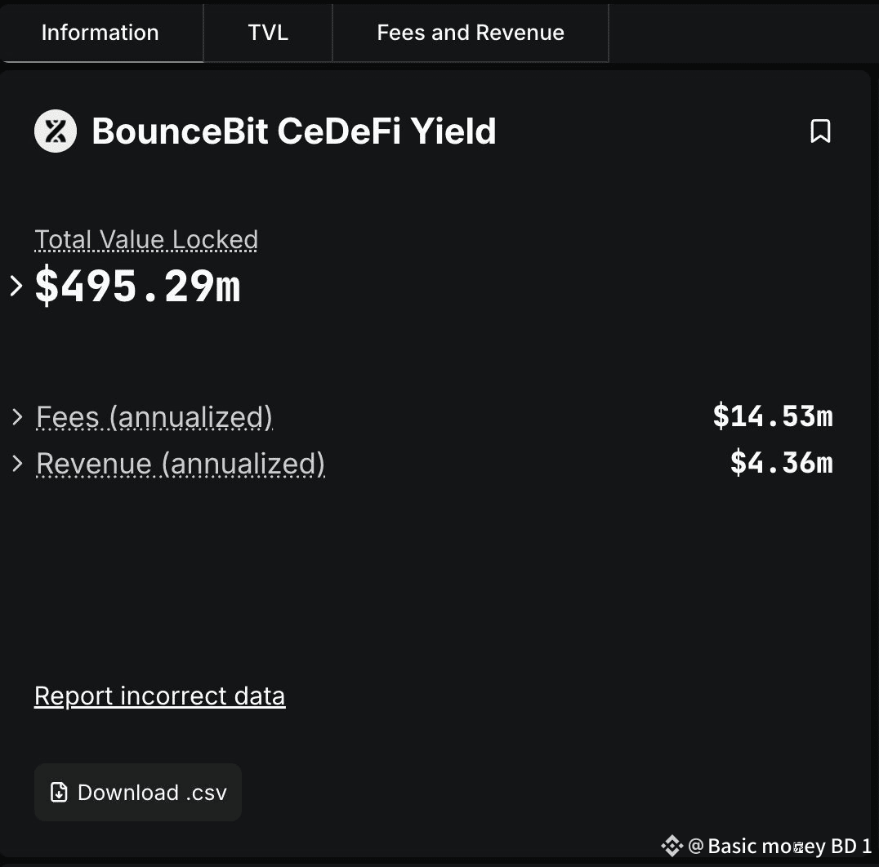The width and height of the screenshot is (879, 867).
Task: Expand the Fees (annualized) details
Action: click(x=18, y=416)
